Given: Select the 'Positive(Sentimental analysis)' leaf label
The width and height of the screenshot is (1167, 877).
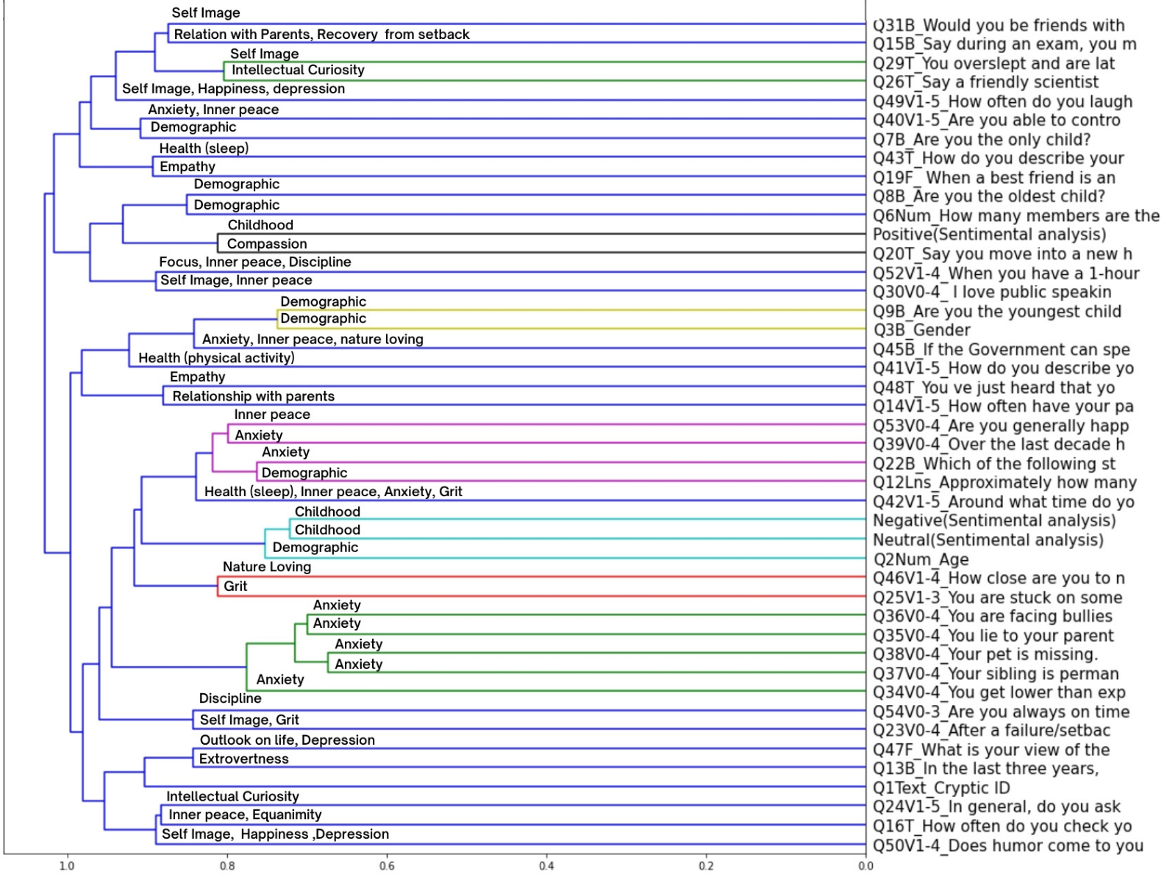Looking at the screenshot, I should click(989, 235).
